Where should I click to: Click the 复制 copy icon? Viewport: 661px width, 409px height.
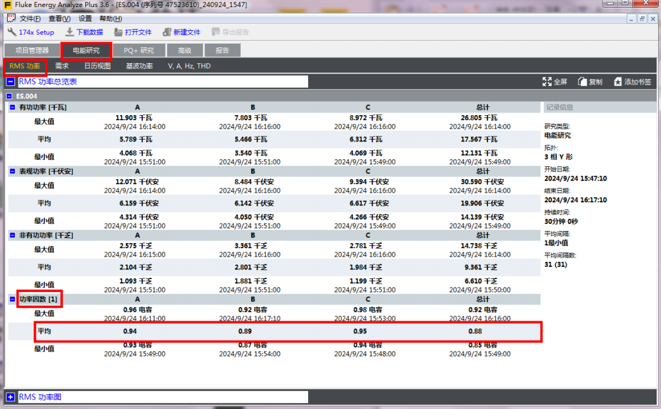[583, 82]
